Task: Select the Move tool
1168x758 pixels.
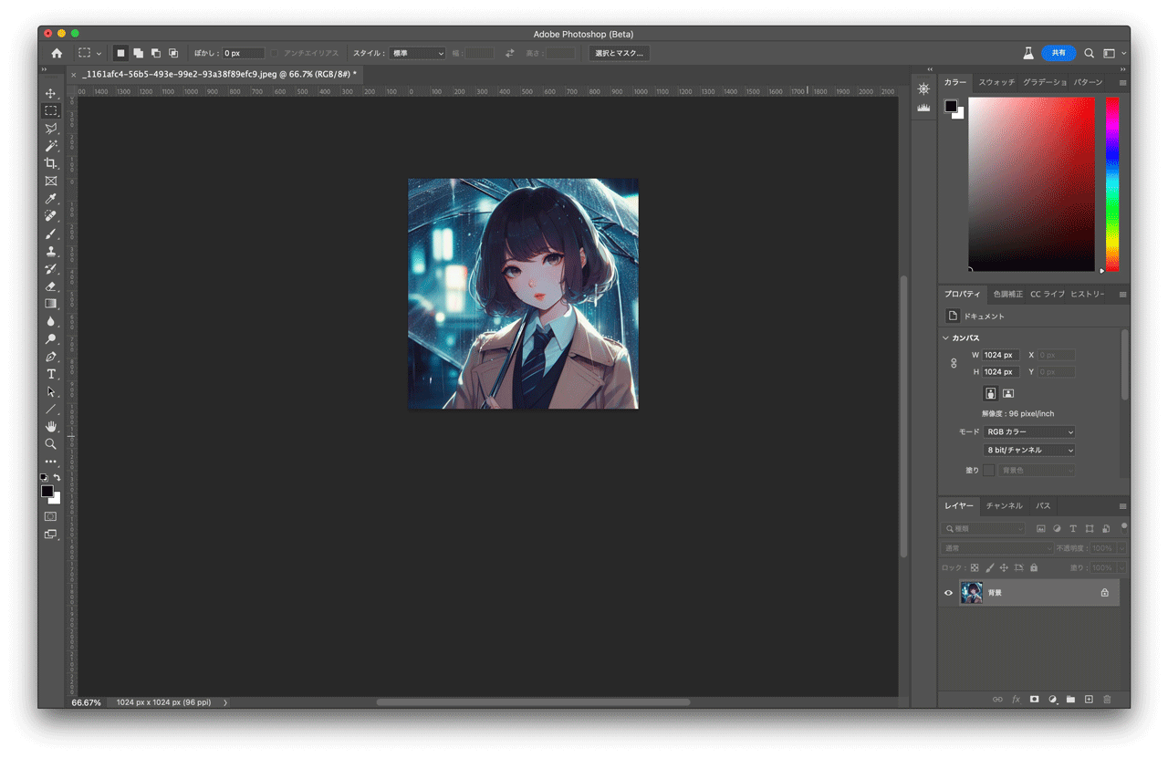Action: (51, 92)
